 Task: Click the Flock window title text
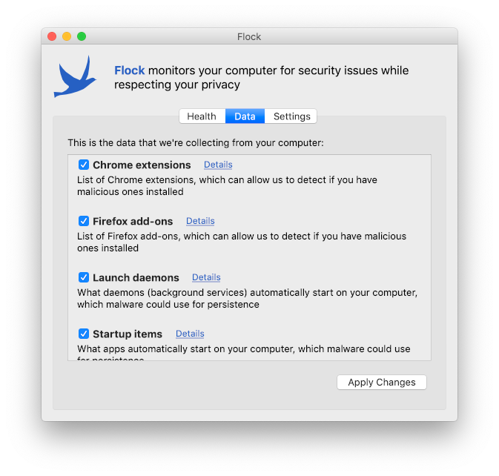click(x=249, y=37)
